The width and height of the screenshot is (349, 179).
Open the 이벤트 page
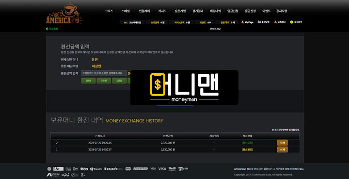click(x=266, y=11)
